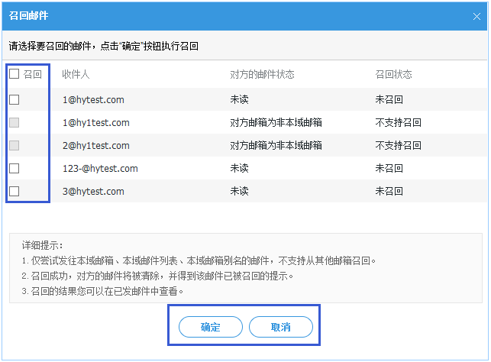Tick the checkbox beside 1@hy1test.com
Screen dimensions: 491x362
click(x=15, y=122)
